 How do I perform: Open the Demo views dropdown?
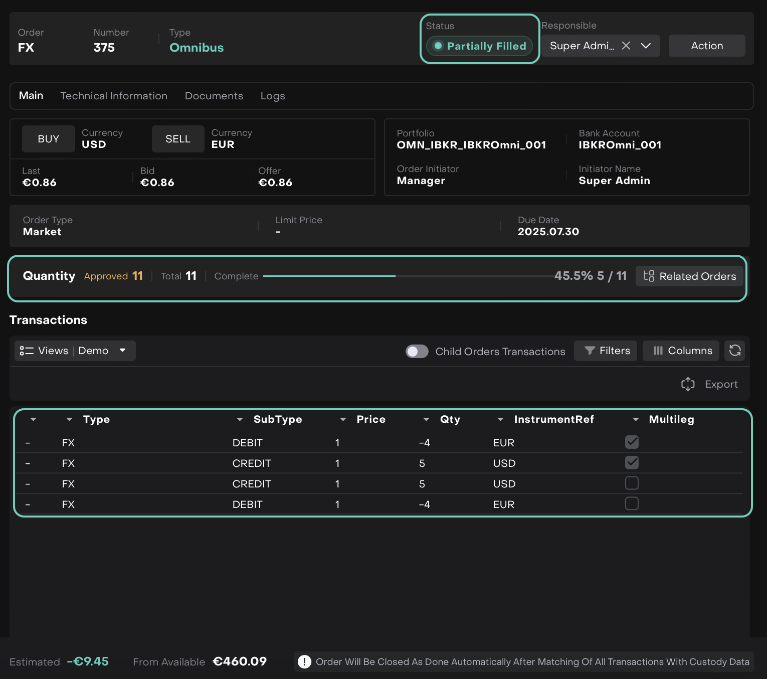point(122,351)
